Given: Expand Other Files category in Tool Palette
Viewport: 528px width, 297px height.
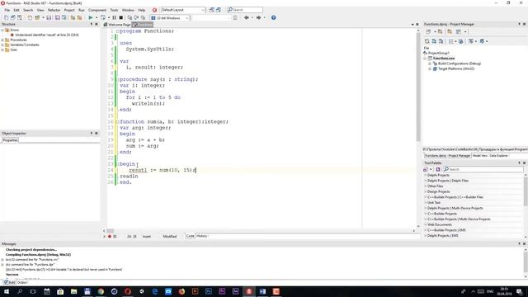Looking at the screenshot, I should click(x=426, y=186).
